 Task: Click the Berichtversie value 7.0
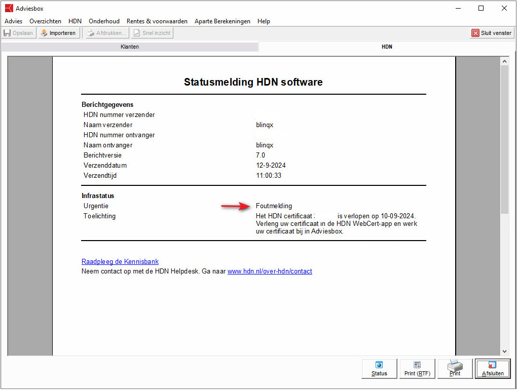tap(261, 155)
